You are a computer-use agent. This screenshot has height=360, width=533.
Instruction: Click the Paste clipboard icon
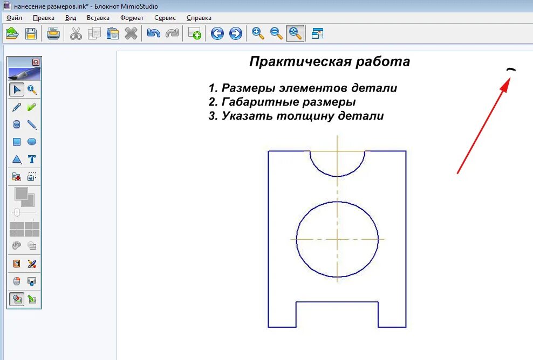tap(113, 33)
